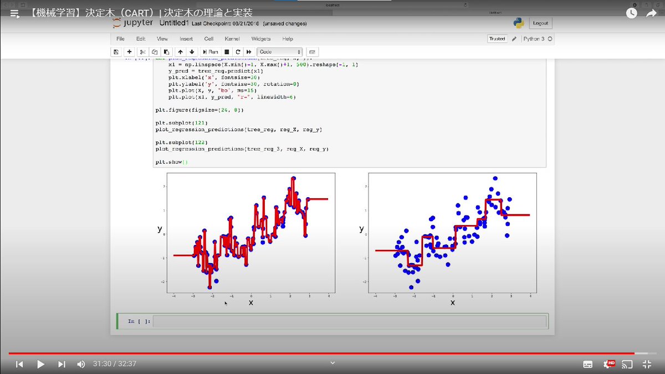Click the Python 3 kernel name
The height and width of the screenshot is (374, 665).
coord(534,39)
